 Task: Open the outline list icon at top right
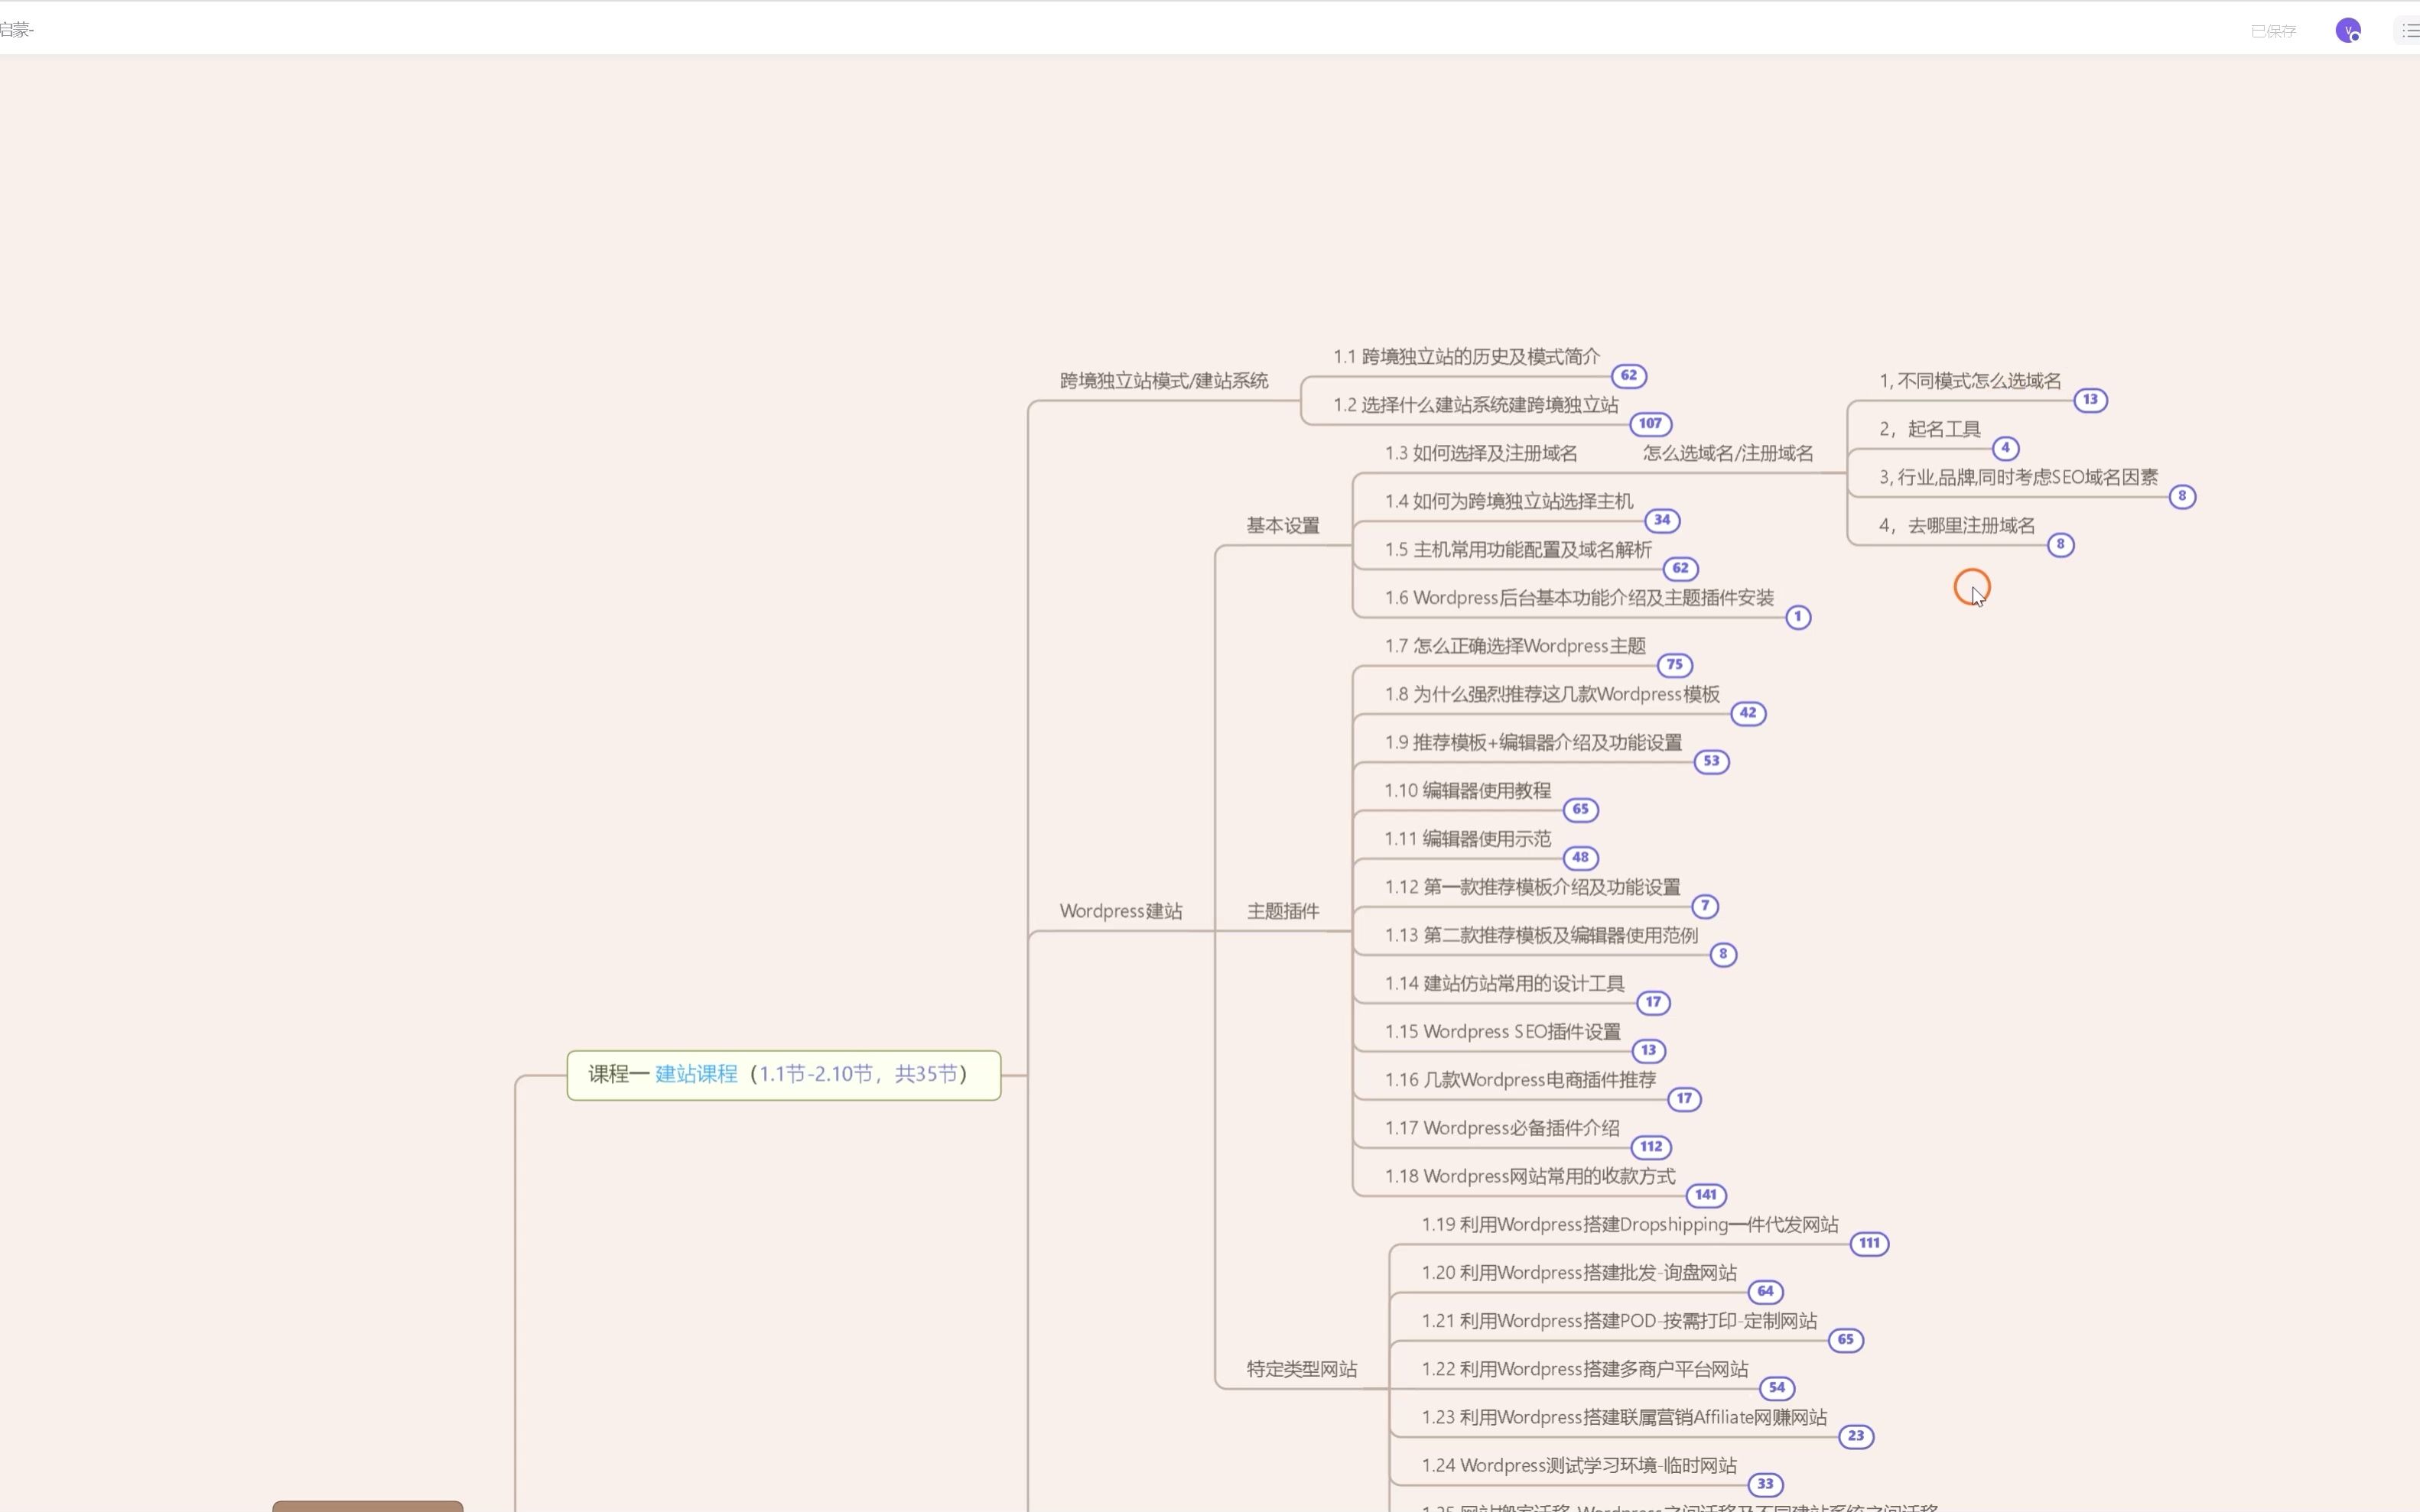(2410, 30)
